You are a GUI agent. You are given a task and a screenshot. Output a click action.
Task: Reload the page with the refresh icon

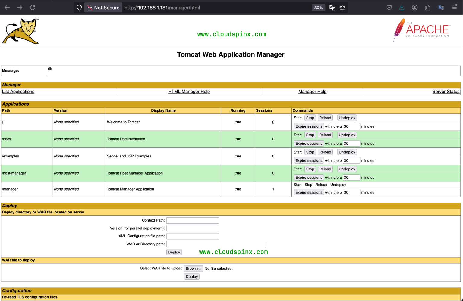point(33,7)
